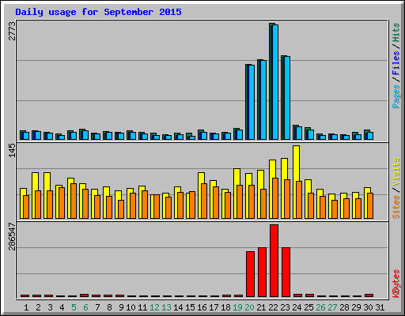Select the day 22 hits bar
Screen dimensions: 405x316
coord(271,81)
